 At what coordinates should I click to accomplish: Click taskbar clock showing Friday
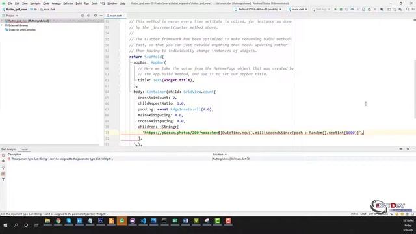coord(408,225)
